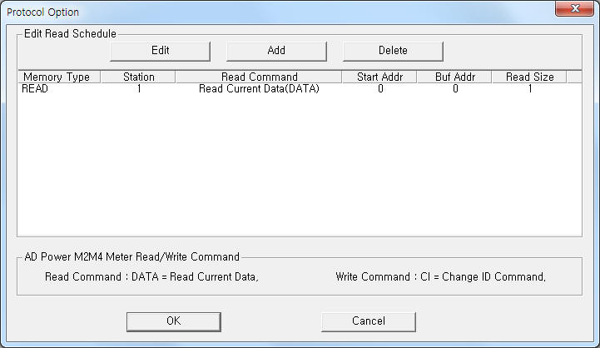Delete the selected schedule entry
This screenshot has width=600, height=348.
click(393, 51)
